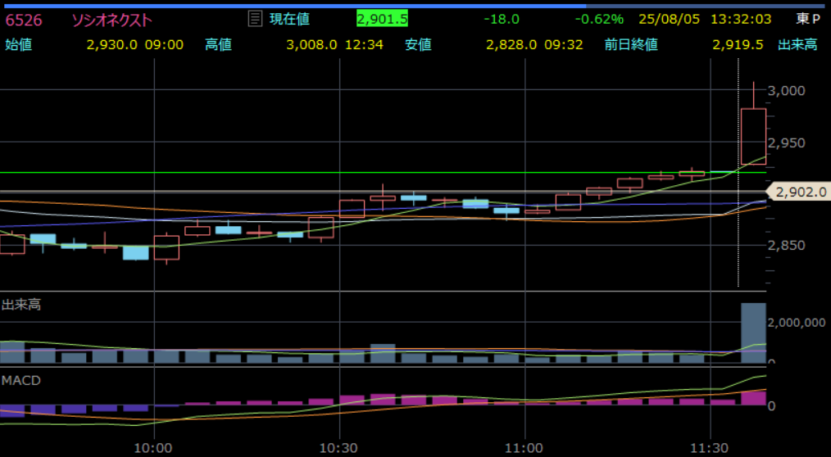Click the 2,000,000 volume axis label
Image resolution: width=831 pixels, height=457 pixels.
(796, 323)
